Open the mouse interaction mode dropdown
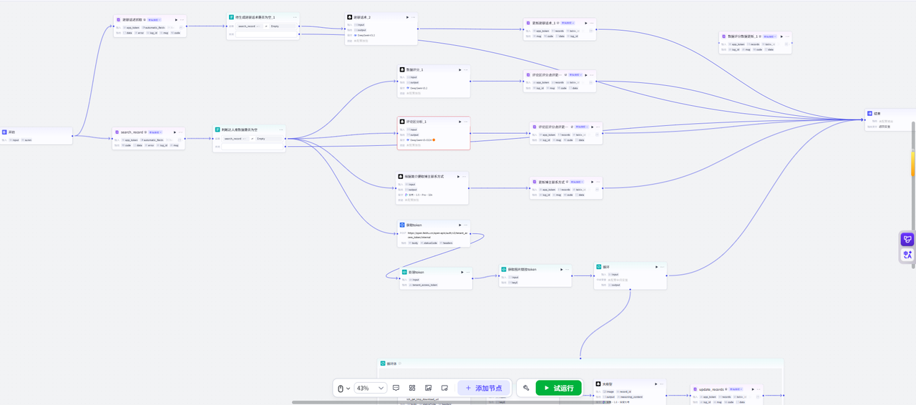 (343, 388)
